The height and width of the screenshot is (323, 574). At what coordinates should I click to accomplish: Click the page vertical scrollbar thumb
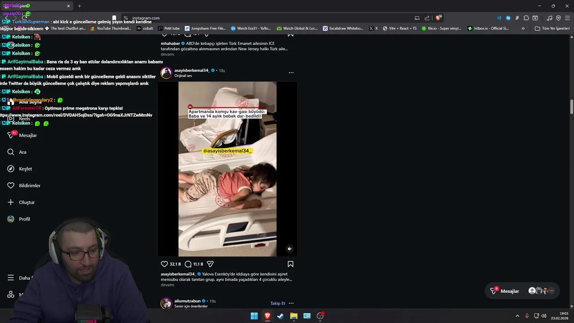pyautogui.click(x=572, y=106)
